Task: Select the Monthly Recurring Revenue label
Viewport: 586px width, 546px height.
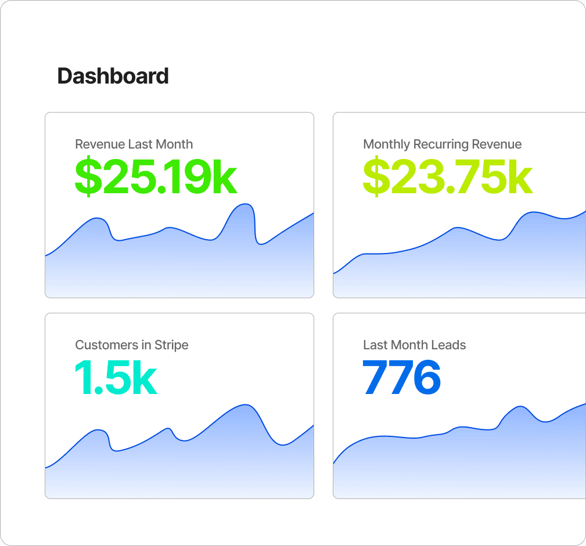Action: pyautogui.click(x=442, y=144)
